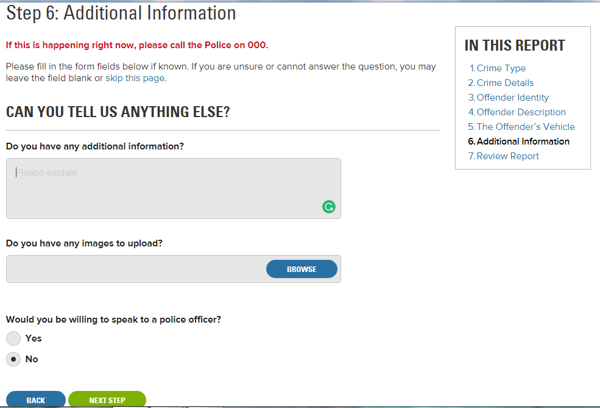Click the Grammarly icon in the text box
Image resolution: width=600 pixels, height=408 pixels.
tap(328, 207)
